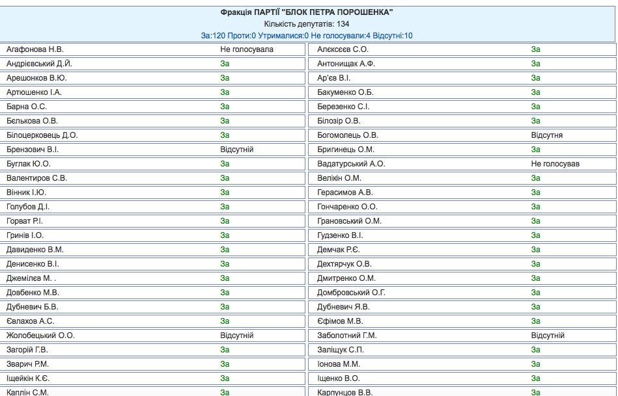Click 'Не голосувала' status for Агафонова Н.В.

(x=247, y=49)
